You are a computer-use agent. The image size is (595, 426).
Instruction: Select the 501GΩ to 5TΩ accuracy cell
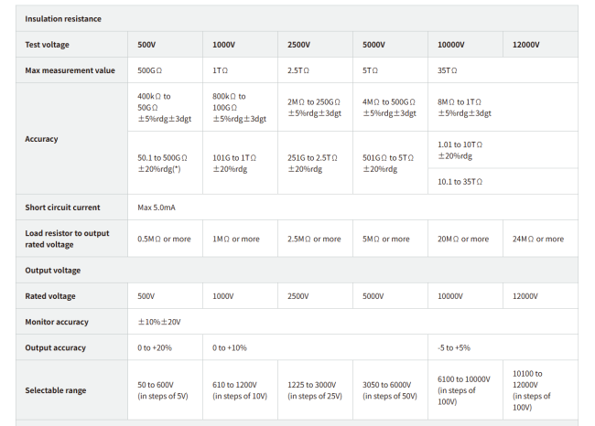(390, 163)
